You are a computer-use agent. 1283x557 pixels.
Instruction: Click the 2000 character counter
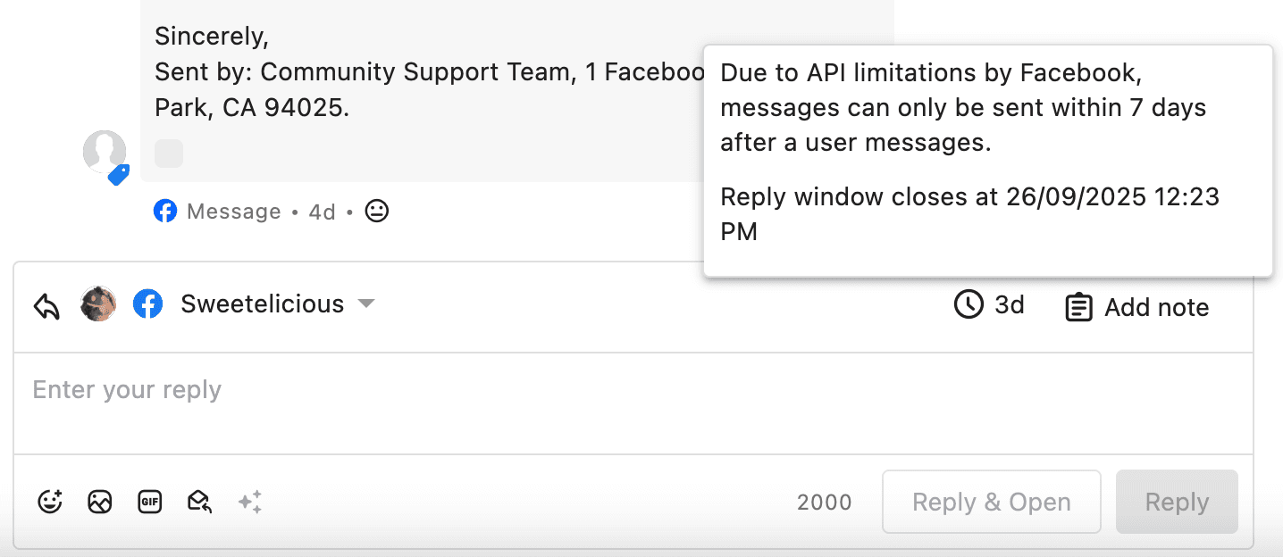tap(824, 503)
